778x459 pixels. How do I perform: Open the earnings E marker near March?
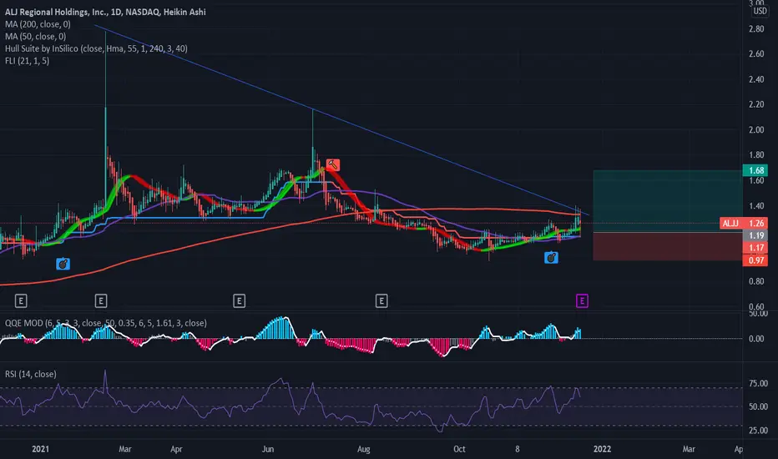click(x=101, y=300)
